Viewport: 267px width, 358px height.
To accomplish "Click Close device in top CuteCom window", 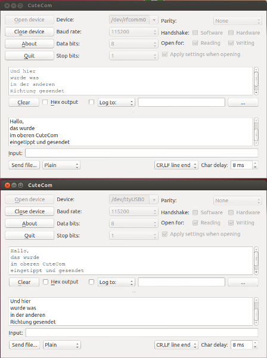I will coord(29,32).
